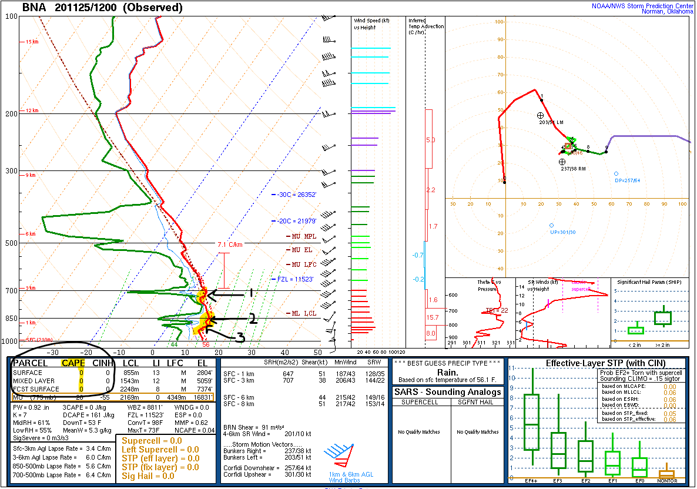Click the SARS - Sounding Analogs header
This screenshot has height=489, width=697.
[448, 392]
